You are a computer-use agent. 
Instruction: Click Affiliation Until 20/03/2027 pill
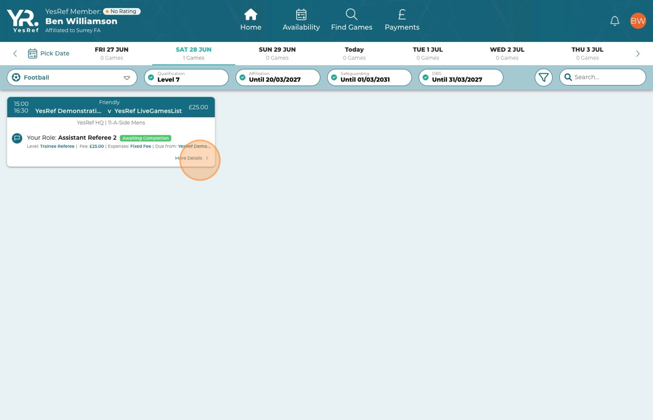coord(278,77)
